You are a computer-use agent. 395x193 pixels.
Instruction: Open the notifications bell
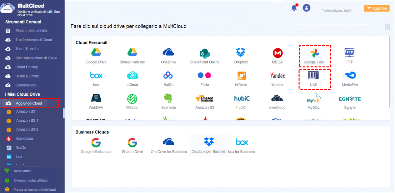tap(294, 8)
